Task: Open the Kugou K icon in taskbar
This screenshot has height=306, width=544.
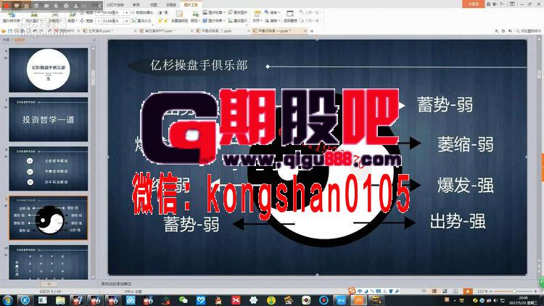Action: [25, 300]
